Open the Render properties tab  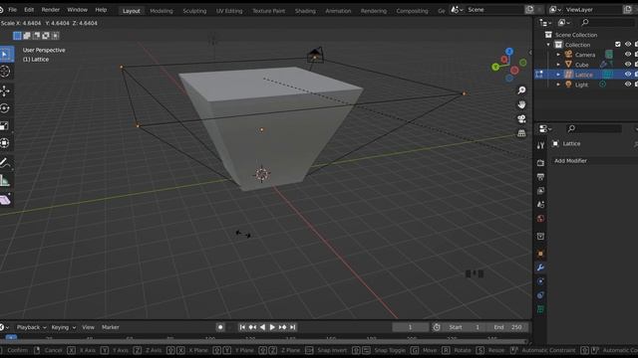pos(540,163)
